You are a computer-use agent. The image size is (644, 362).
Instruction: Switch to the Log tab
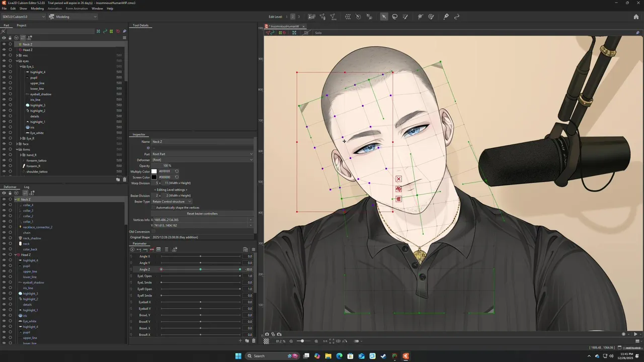[27, 187]
